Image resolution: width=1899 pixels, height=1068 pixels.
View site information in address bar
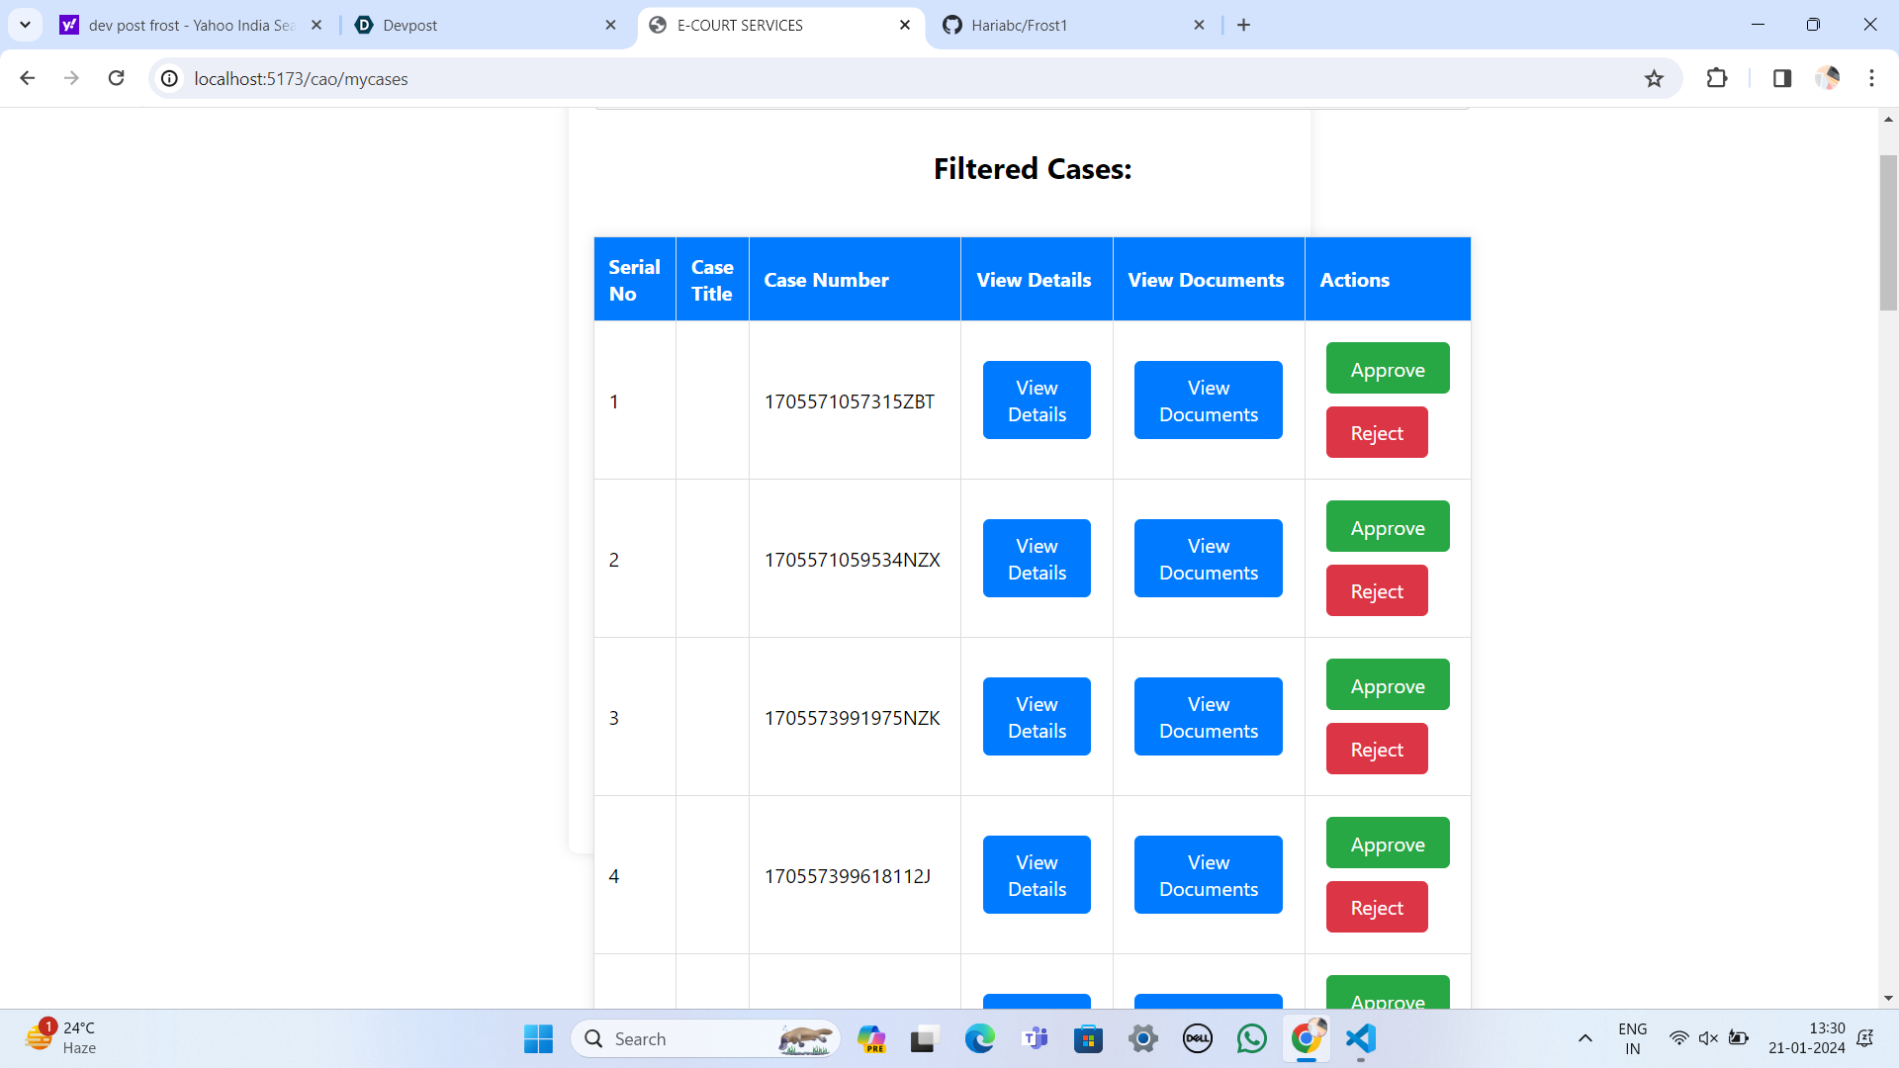coord(170,78)
